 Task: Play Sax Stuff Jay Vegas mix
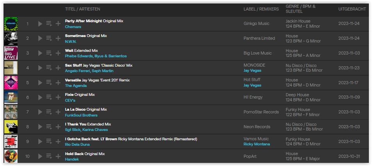[x=40, y=68]
